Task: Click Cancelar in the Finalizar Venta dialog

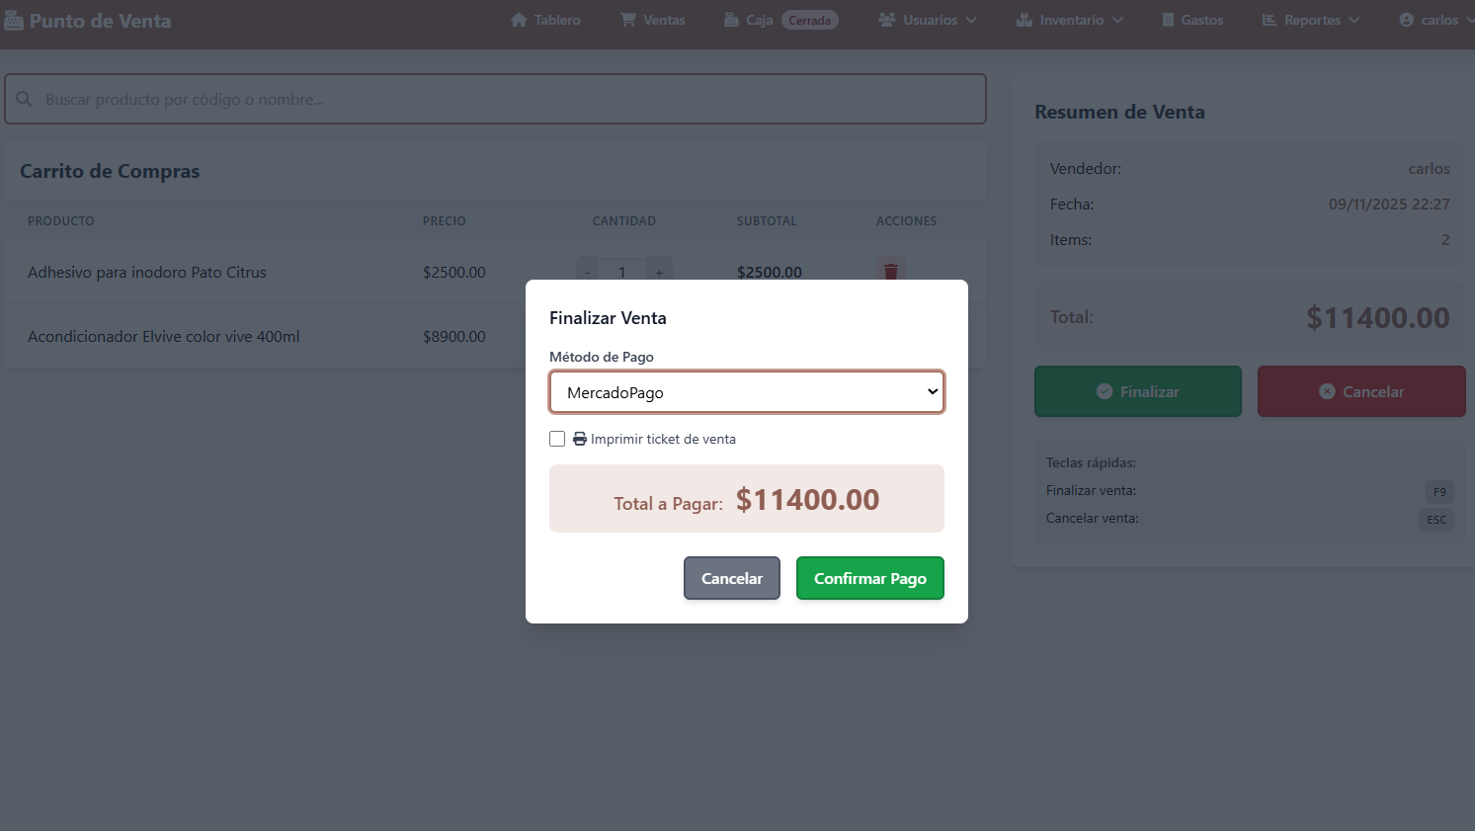Action: click(x=731, y=578)
